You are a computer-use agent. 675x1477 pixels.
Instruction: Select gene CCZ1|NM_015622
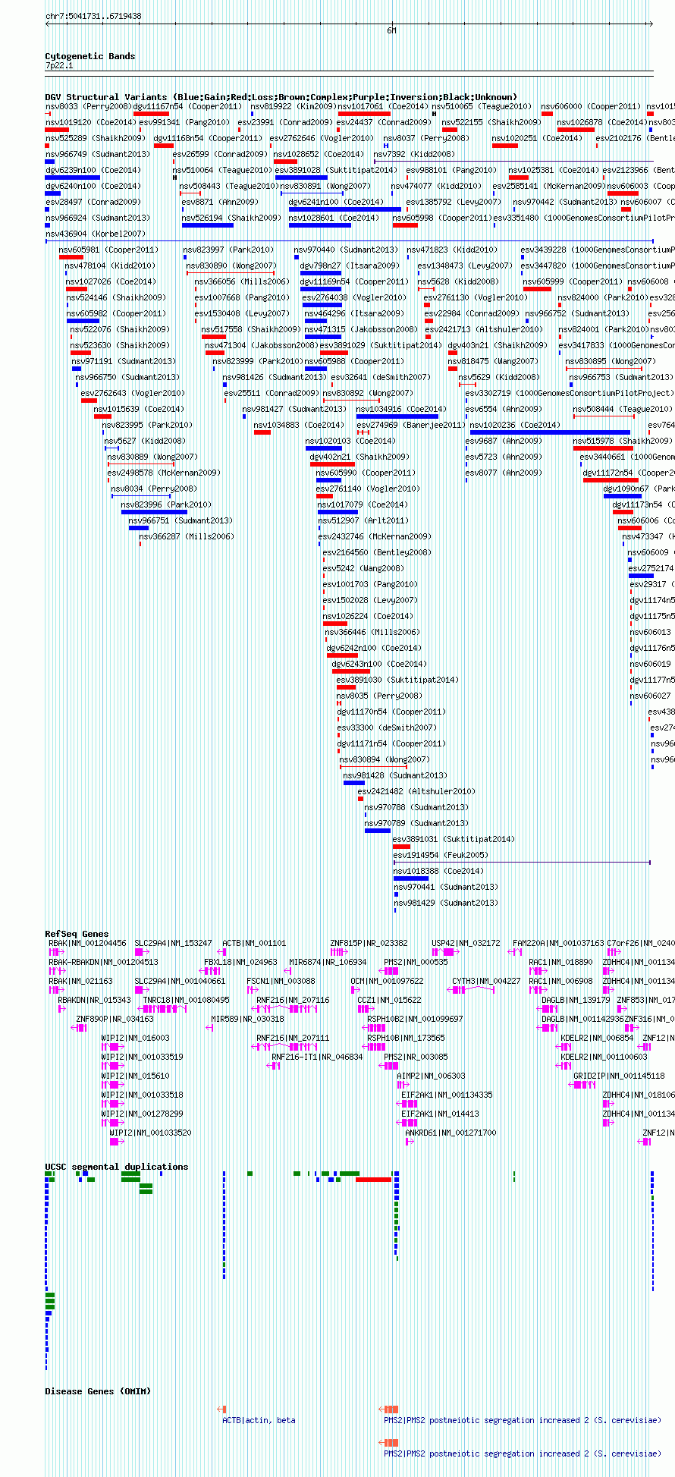[x=389, y=1000]
